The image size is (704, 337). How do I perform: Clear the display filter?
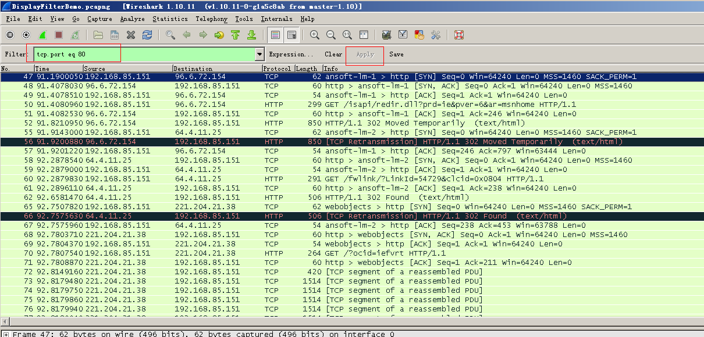333,54
